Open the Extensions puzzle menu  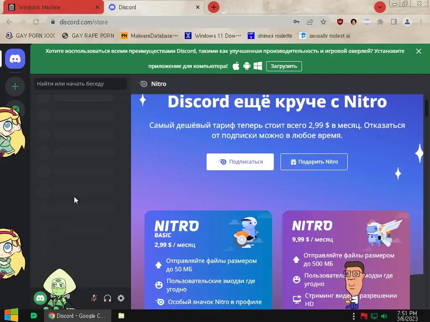(x=380, y=22)
